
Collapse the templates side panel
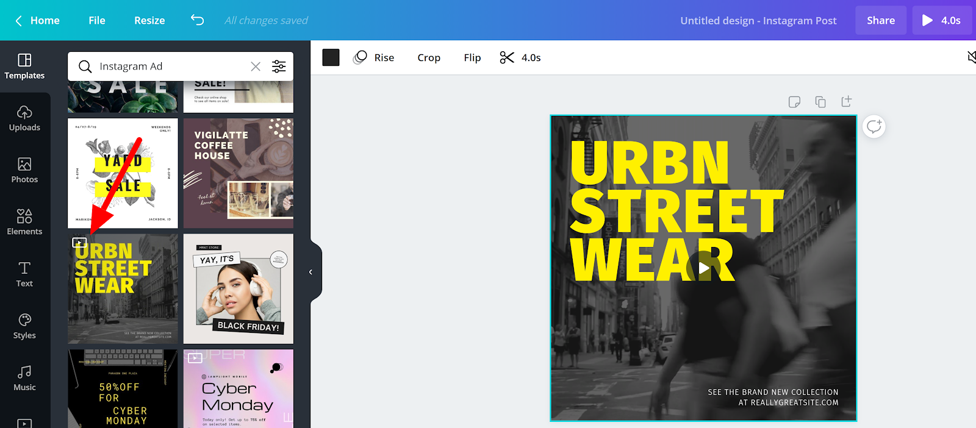coord(312,272)
